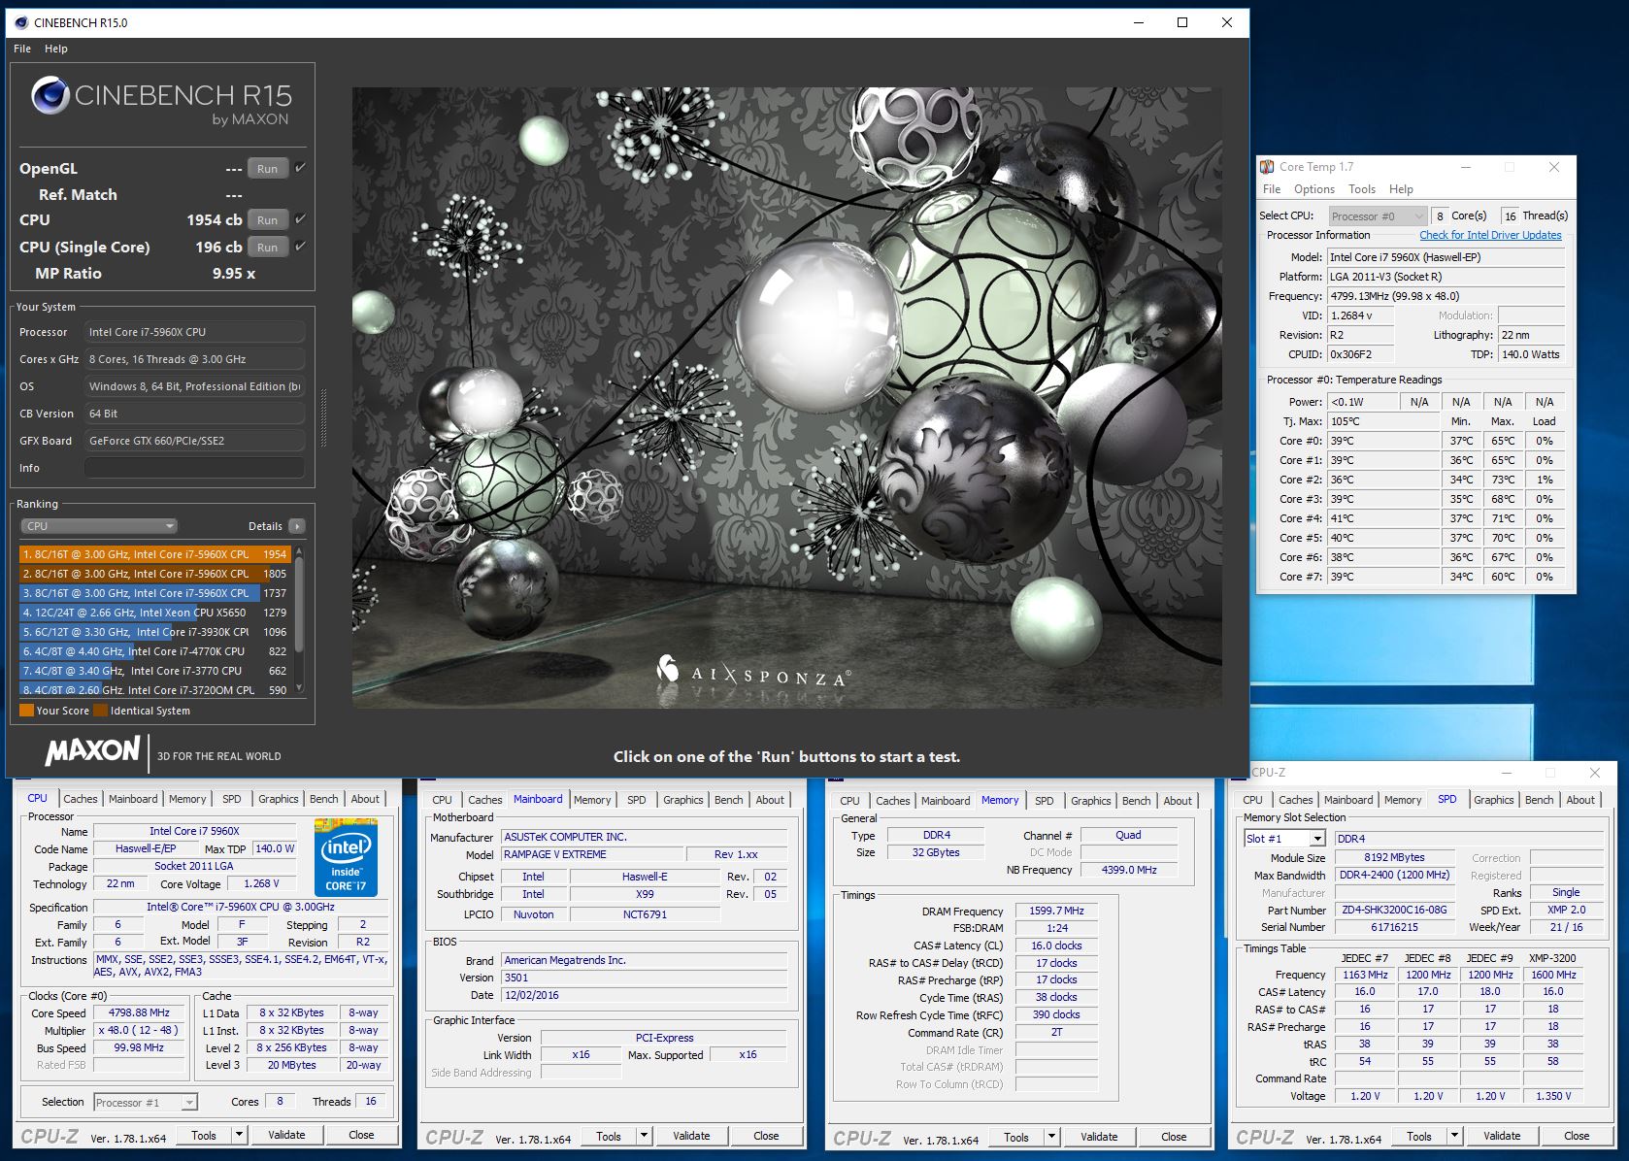
Task: Open ranking Details arrow button
Action: pyautogui.click(x=297, y=526)
